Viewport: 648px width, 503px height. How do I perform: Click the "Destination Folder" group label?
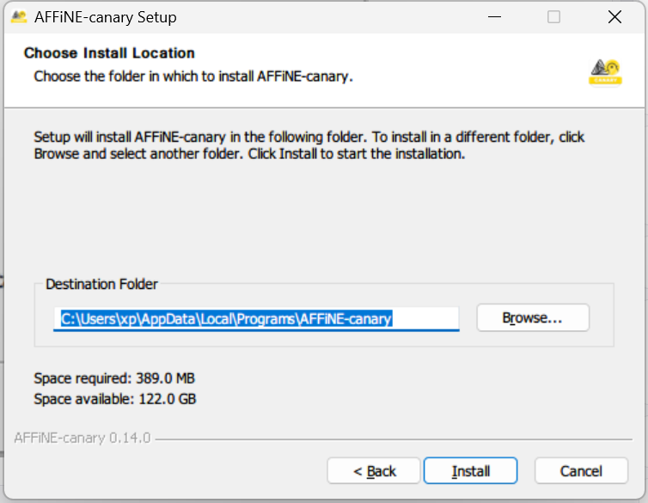click(101, 284)
